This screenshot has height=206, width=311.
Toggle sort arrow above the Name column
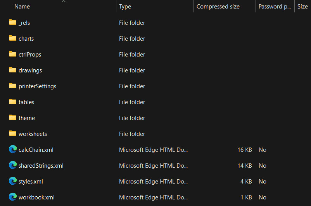(64, 2)
